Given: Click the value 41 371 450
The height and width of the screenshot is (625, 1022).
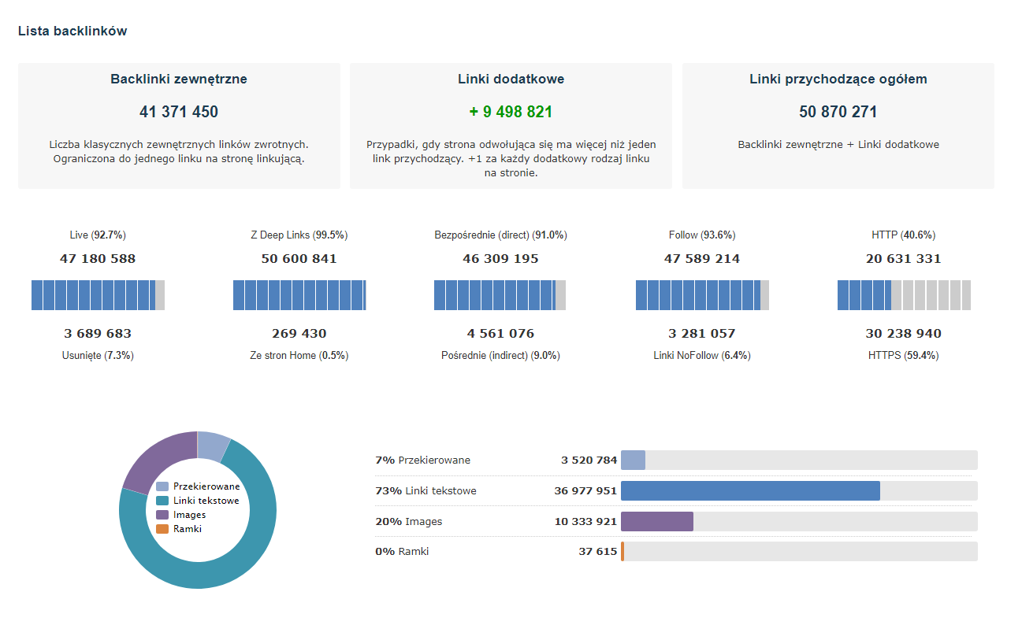Looking at the screenshot, I should [179, 112].
